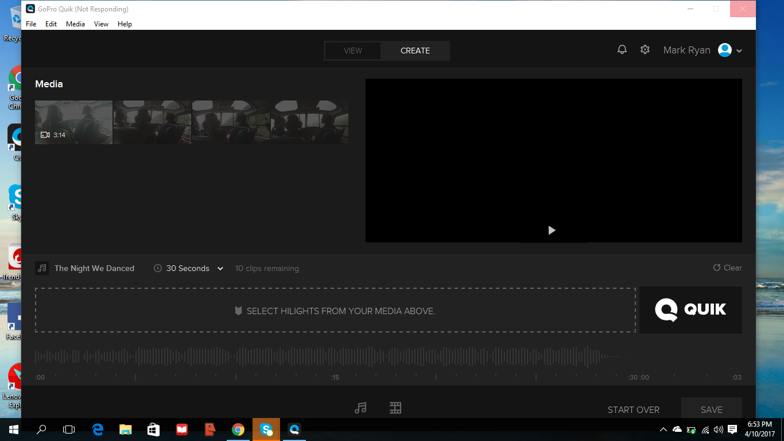
Task: Open the Edit menu
Action: 51,24
